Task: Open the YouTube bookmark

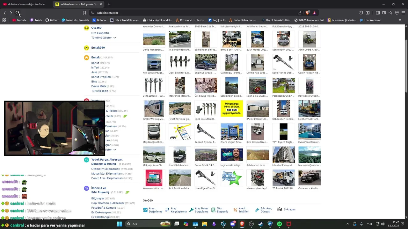Action: tap(19, 20)
